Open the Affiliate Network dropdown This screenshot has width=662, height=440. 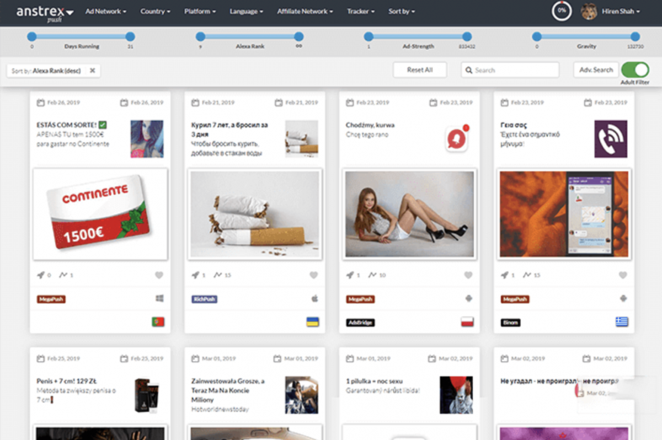(x=305, y=11)
